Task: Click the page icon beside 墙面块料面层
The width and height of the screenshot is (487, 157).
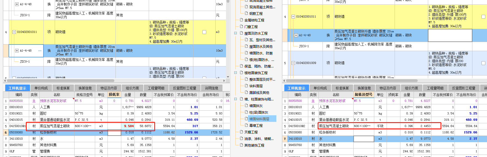Action: point(246,119)
